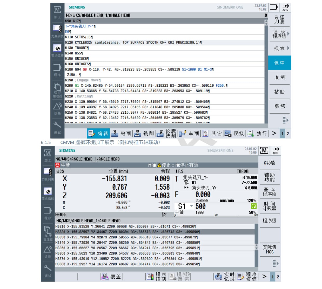The height and width of the screenshot is (289, 322).
Task: Open 辅助功能 auxiliary functions softkey
Action: click(x=270, y=177)
